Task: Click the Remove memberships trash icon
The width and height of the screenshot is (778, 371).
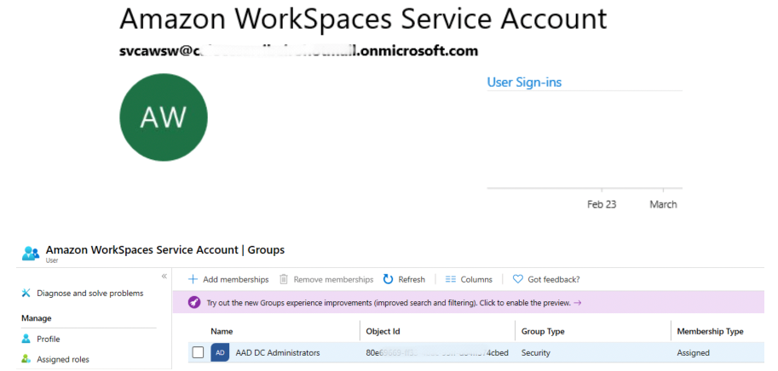Action: [283, 279]
